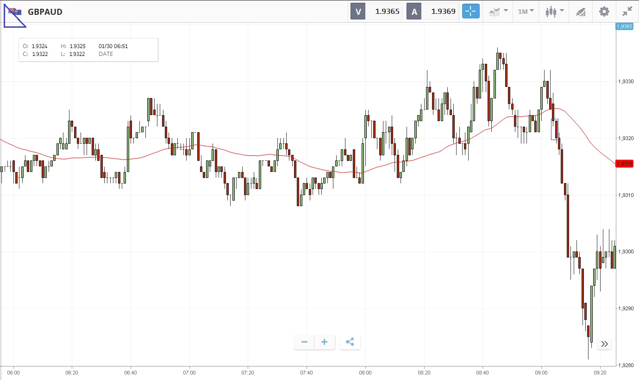Jump to latest candles with double-arrow button
Image resolution: width=639 pixels, height=380 pixels.
click(604, 343)
